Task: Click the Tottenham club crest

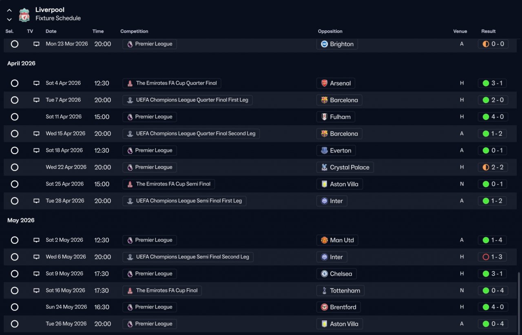Action: pos(324,291)
